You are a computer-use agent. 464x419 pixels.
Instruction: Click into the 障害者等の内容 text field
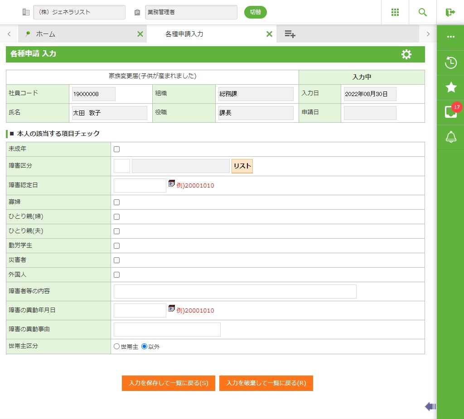point(235,292)
